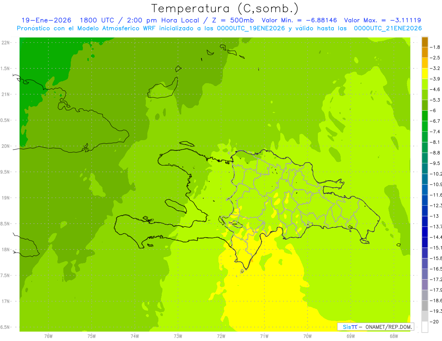The image size is (442, 341).
Task: Pick the yellow swatch between -3.2 and -3.9
Action: [x=425, y=74]
